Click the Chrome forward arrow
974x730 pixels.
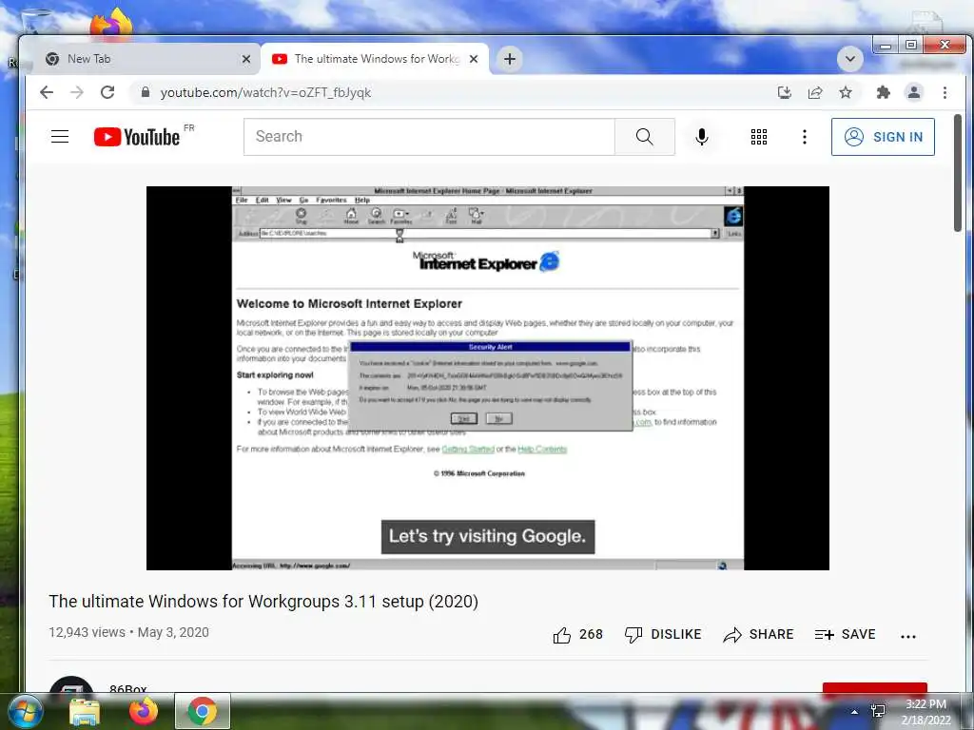77,92
